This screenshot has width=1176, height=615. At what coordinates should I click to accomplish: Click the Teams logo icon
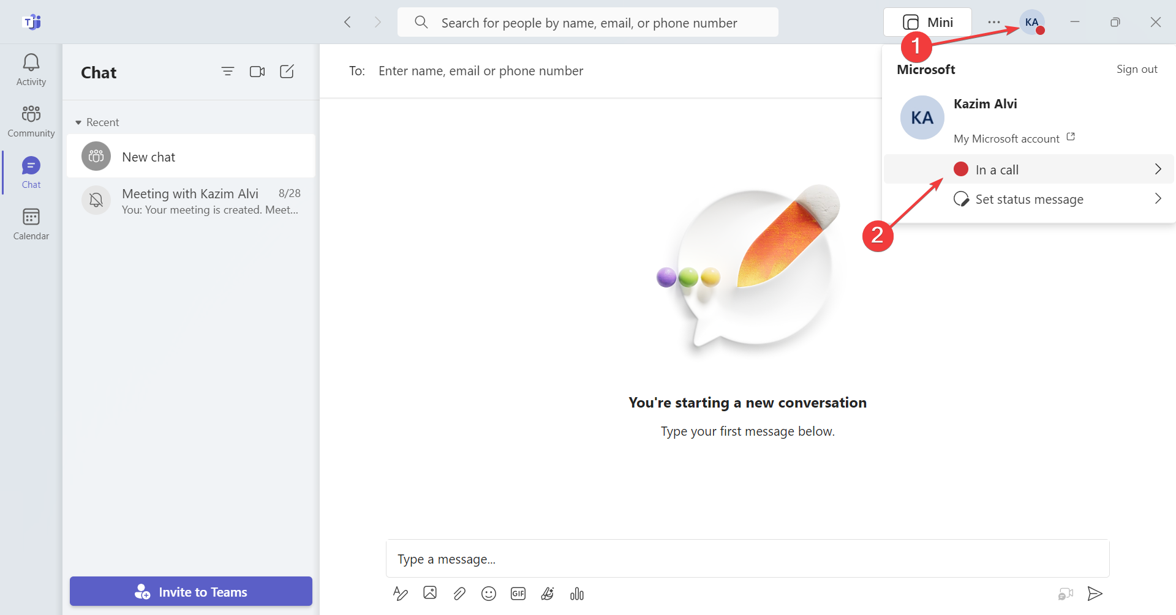pos(31,22)
